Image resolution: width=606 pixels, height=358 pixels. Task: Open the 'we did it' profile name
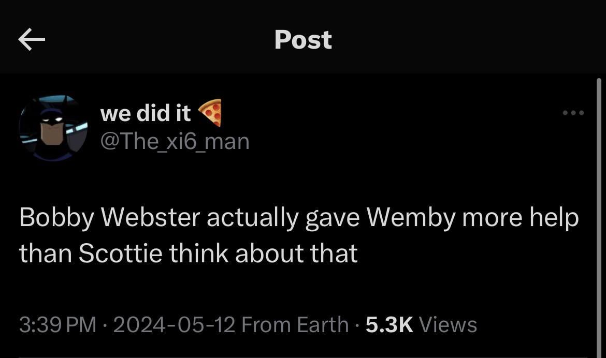[146, 113]
